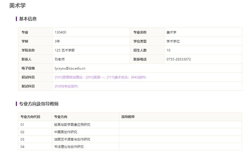Click the 专业方向代码 column header
The image size is (245, 152).
[x=30, y=117]
